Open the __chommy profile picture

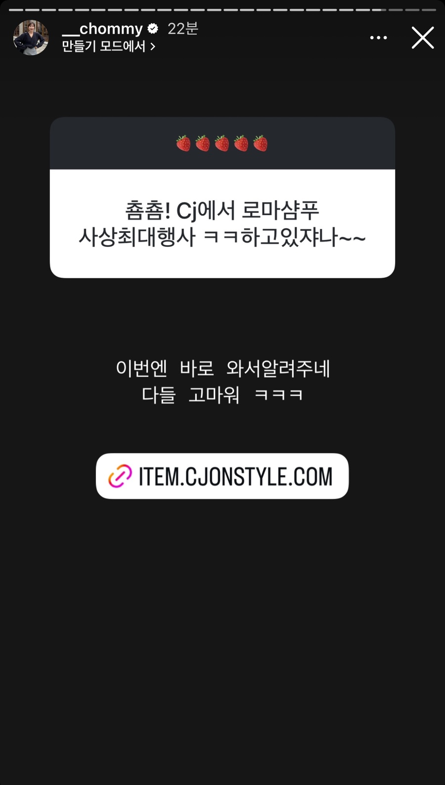31,38
